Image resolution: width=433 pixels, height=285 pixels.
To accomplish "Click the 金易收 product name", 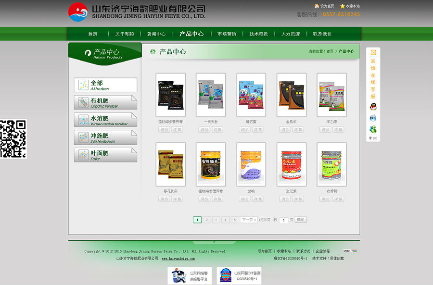I will click(x=292, y=122).
